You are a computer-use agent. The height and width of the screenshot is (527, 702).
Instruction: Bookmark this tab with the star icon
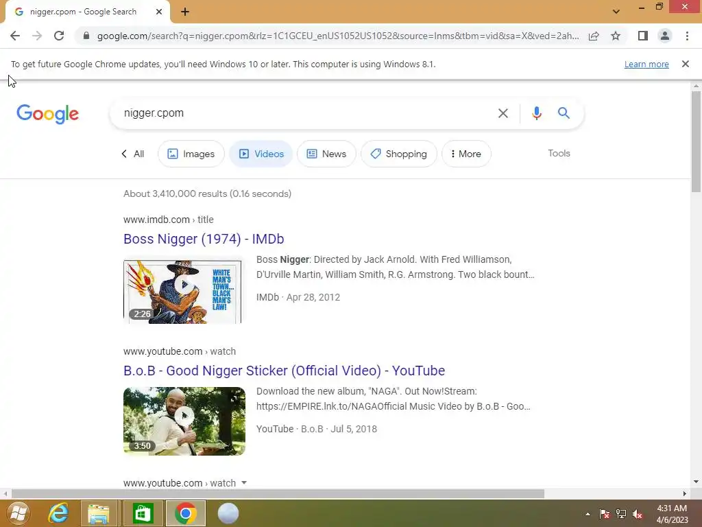coord(616,36)
